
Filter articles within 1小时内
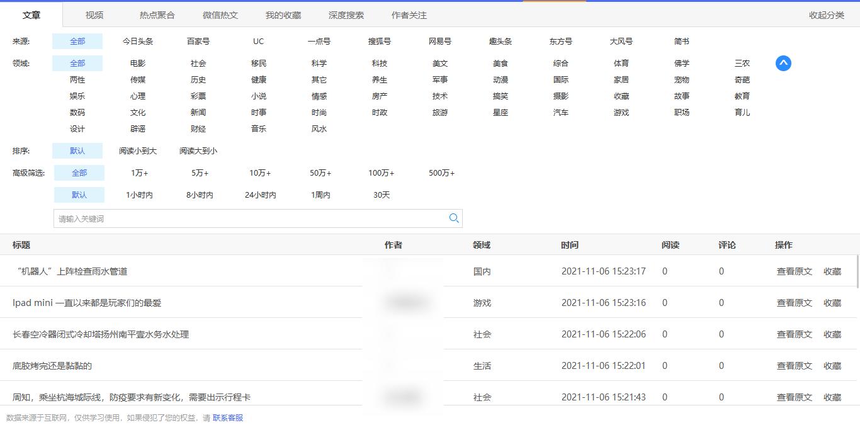[138, 195]
